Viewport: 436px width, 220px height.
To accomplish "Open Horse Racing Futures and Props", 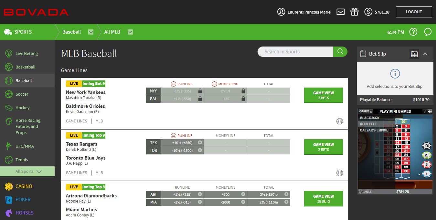I will [27, 127].
